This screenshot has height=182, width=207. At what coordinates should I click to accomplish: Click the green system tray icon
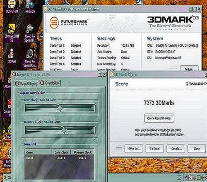pos(199,178)
